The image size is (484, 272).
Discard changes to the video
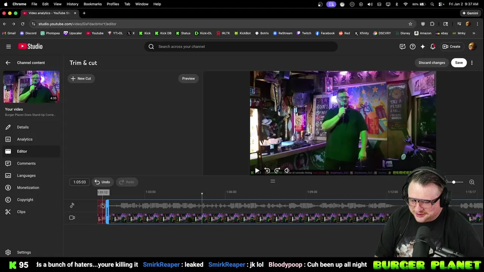click(432, 63)
